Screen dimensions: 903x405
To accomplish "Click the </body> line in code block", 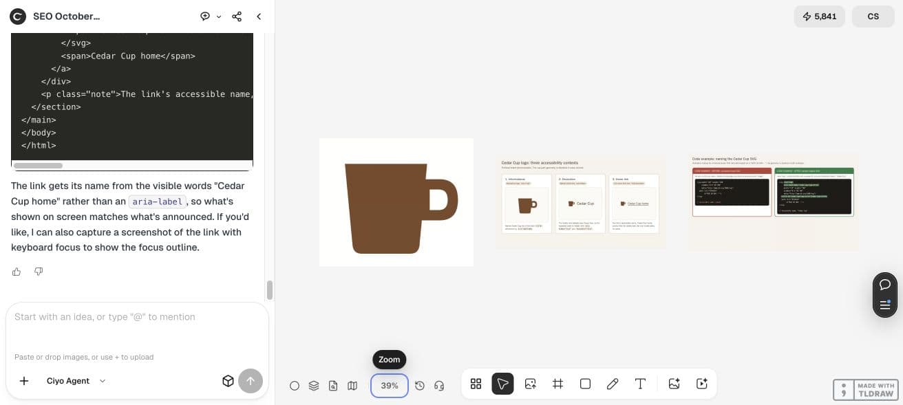I will pos(39,132).
